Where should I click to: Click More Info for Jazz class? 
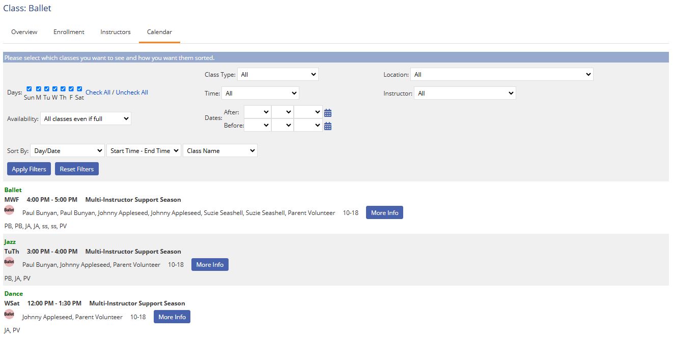point(210,265)
